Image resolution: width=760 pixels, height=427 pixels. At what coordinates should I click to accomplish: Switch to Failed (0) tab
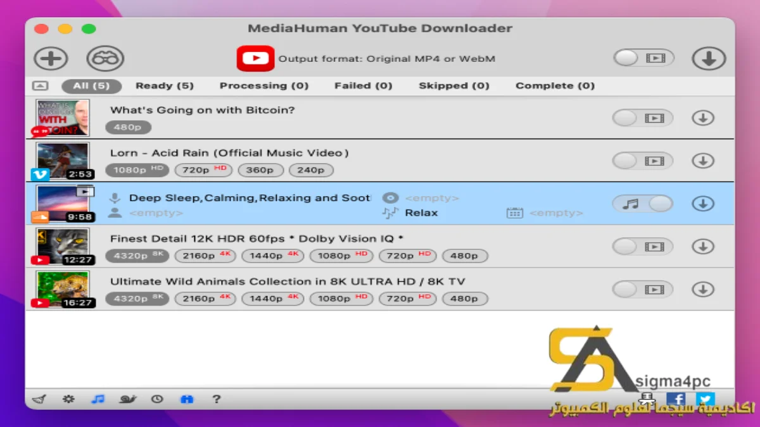pyautogui.click(x=363, y=85)
